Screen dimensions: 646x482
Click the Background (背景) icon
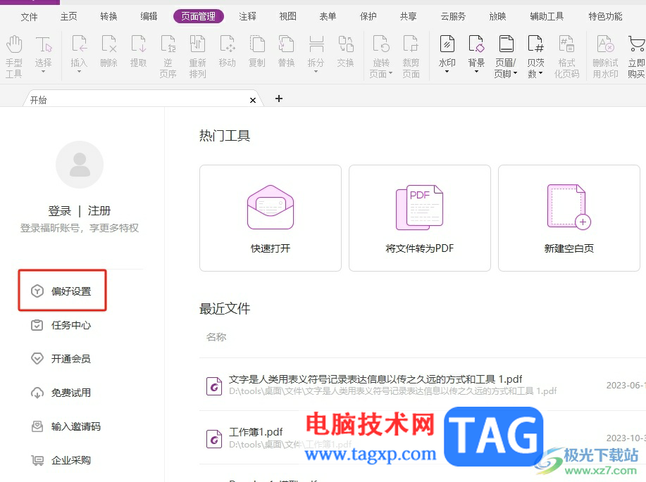476,44
